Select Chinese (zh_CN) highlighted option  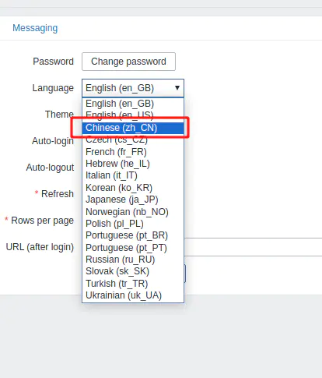[x=133, y=128]
